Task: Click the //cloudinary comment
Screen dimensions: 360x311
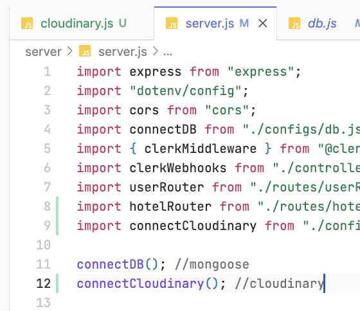Action: tap(279, 284)
